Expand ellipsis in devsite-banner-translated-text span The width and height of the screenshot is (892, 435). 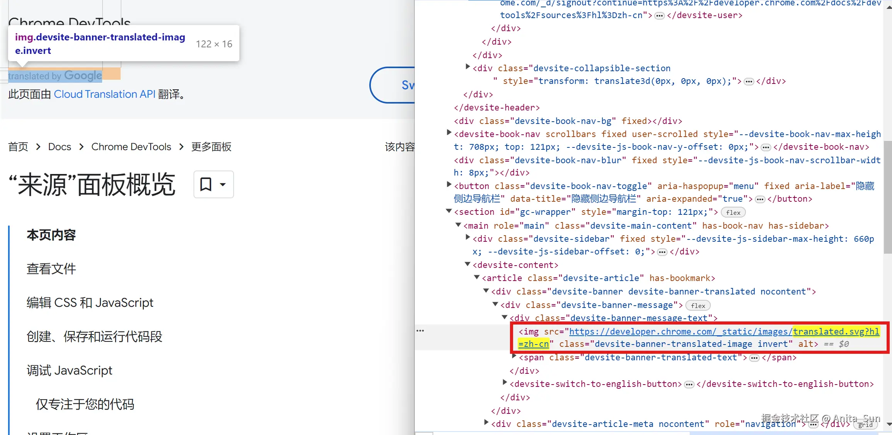tap(754, 358)
